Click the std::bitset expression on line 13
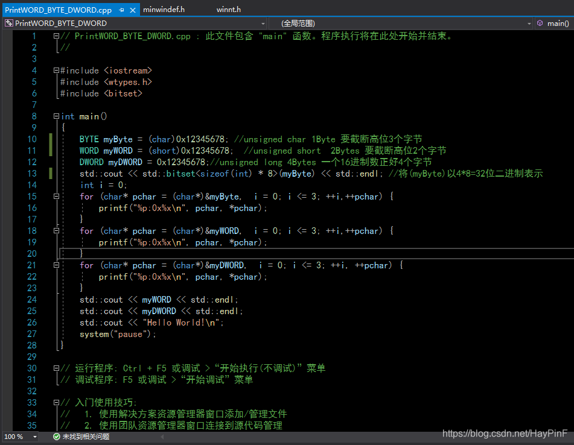The height and width of the screenshot is (445, 574). click(228, 174)
